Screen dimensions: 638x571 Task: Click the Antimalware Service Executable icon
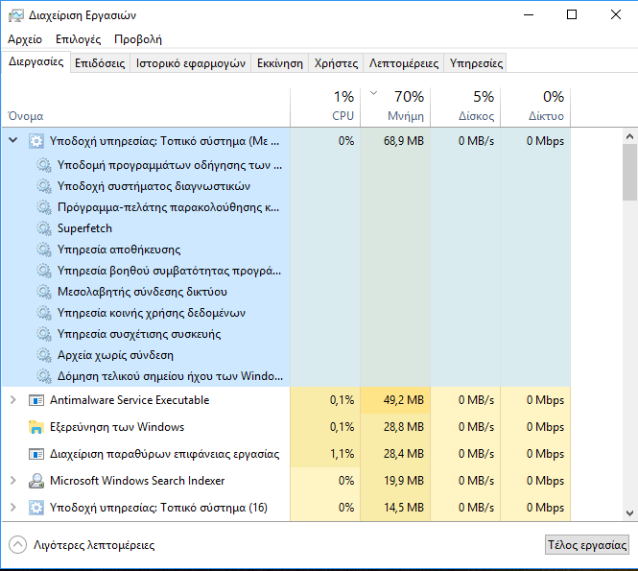(x=36, y=400)
